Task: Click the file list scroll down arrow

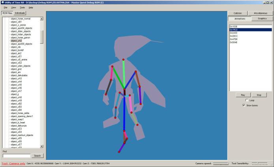Action: (41, 147)
